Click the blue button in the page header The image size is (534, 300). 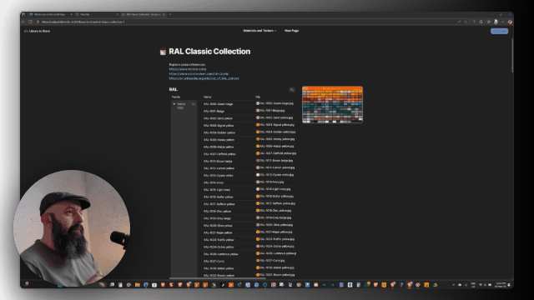pos(499,32)
